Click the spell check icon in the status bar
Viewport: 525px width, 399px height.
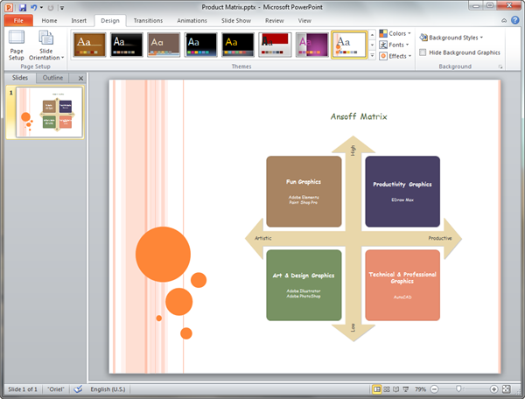tap(78, 388)
